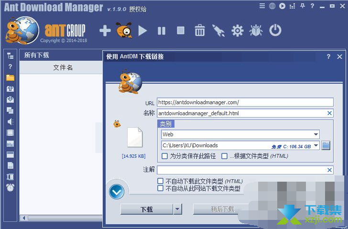
Task: Click the small ant icon beside file preview
Action: point(117,124)
